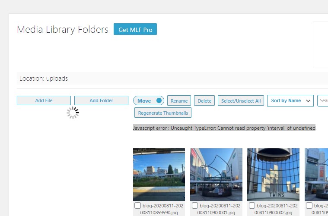Click the Get MLF Pro button

135,29
